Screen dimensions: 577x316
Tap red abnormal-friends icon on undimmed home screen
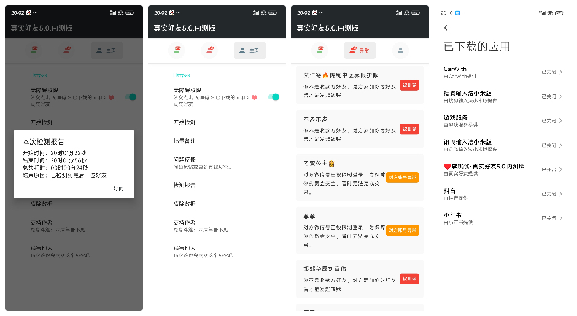(211, 50)
